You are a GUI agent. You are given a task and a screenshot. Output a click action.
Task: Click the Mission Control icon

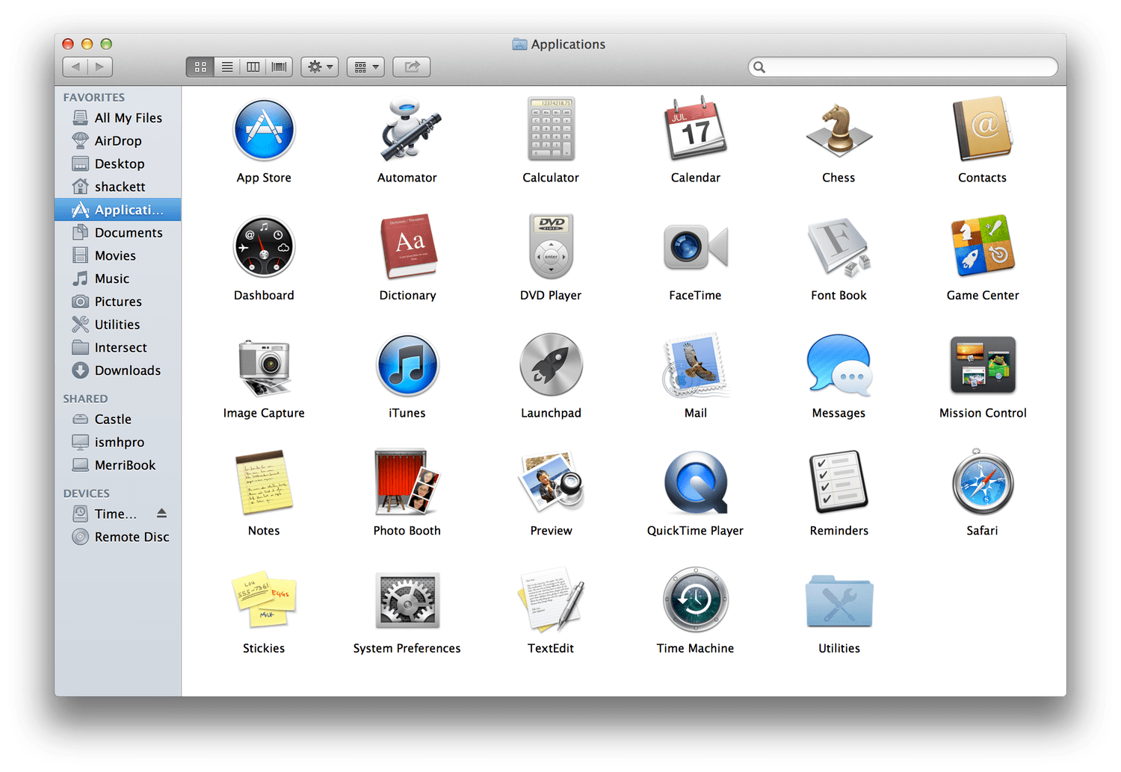(983, 364)
